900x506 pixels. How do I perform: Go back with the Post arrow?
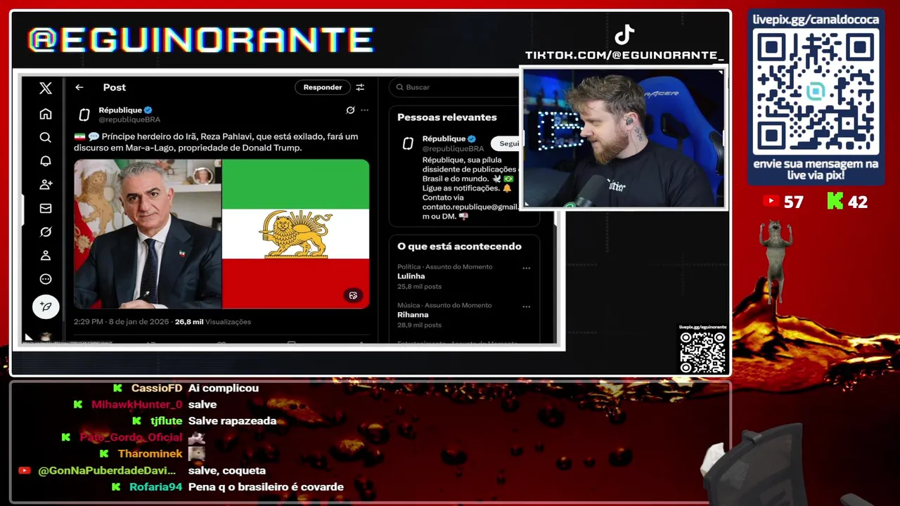[x=79, y=87]
